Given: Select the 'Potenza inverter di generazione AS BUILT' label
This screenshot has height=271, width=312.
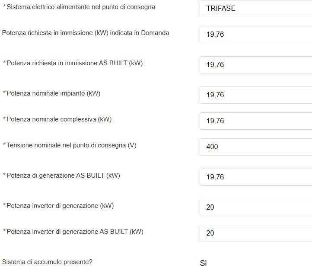Looking at the screenshot, I should tap(75, 232).
